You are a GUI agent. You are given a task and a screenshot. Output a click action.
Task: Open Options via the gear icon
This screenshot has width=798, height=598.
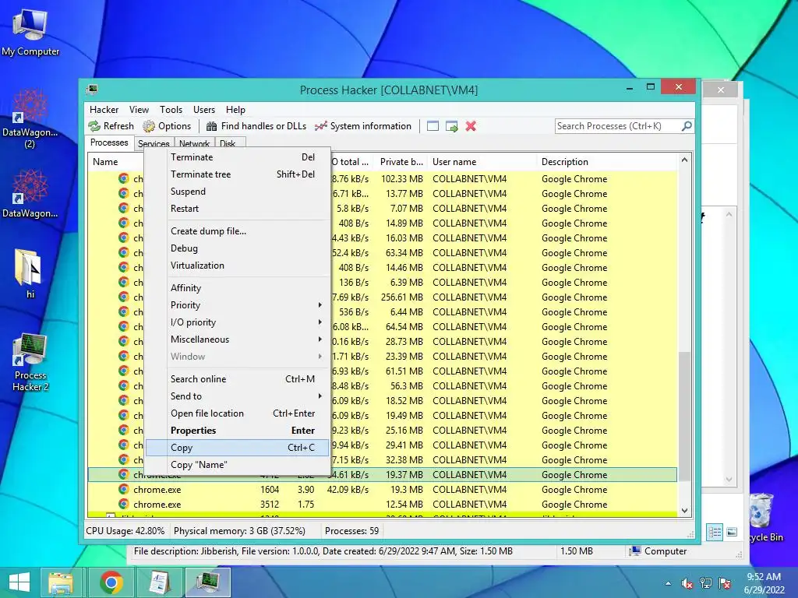point(149,126)
